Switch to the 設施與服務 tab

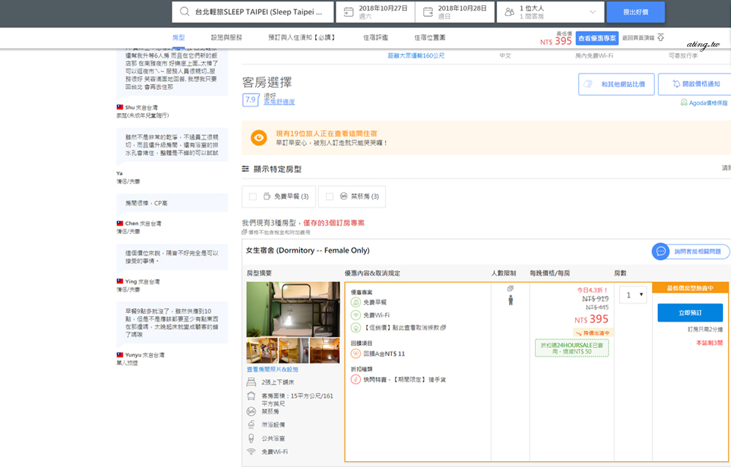[226, 37]
